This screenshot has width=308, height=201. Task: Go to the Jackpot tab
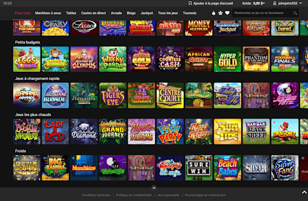pos(147,13)
